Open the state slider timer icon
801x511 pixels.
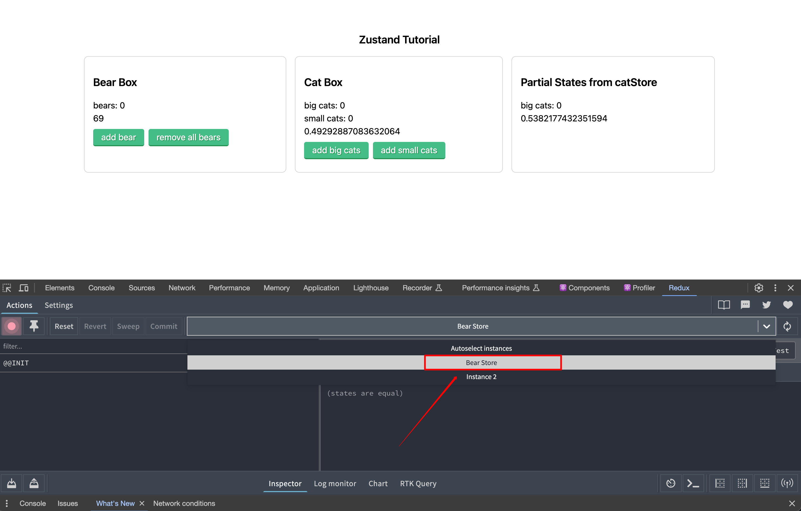coord(671,483)
